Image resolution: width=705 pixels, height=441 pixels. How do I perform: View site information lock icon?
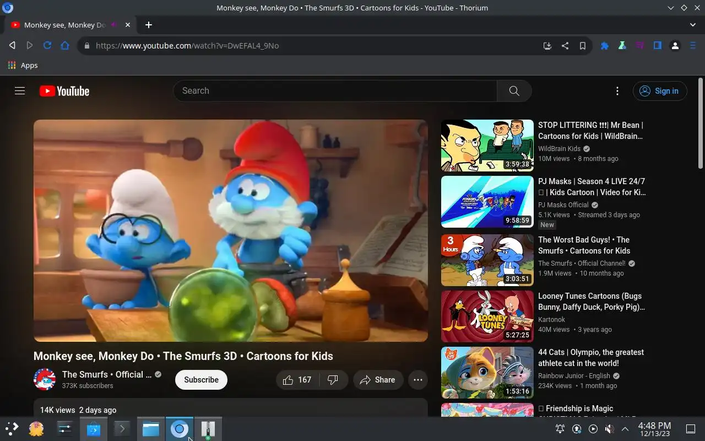[86, 46]
